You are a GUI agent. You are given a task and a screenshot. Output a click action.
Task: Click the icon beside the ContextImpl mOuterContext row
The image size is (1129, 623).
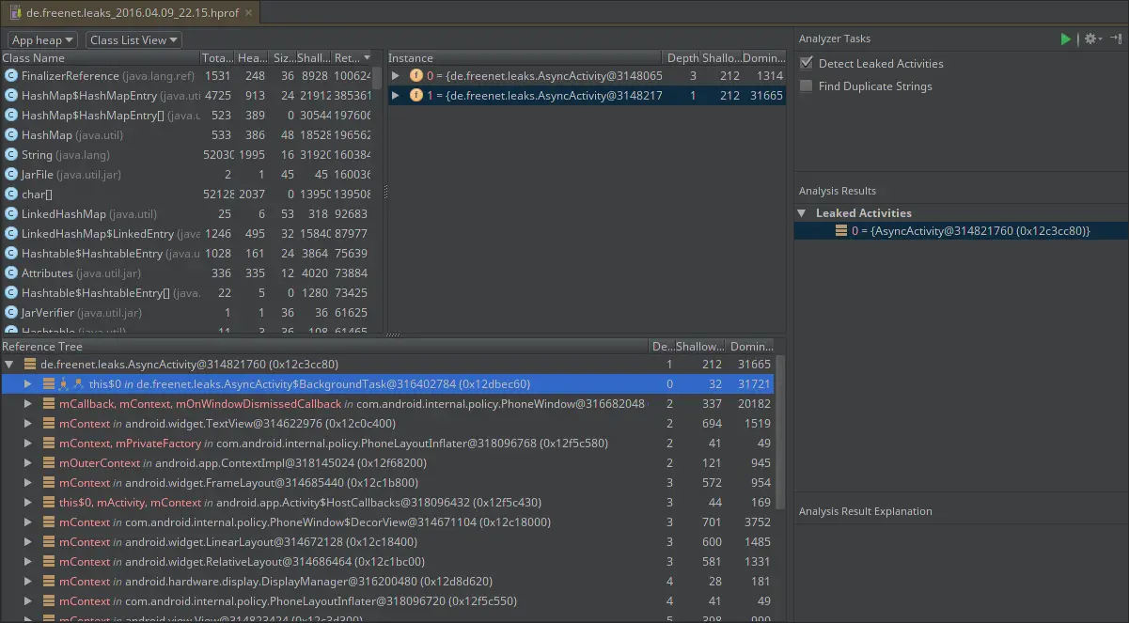49,462
